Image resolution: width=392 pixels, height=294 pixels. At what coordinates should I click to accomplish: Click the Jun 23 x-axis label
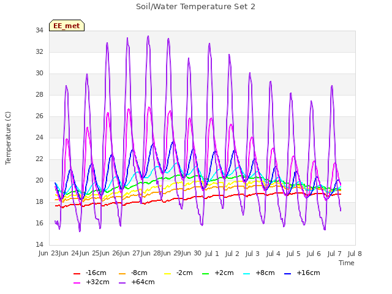[49, 254]
